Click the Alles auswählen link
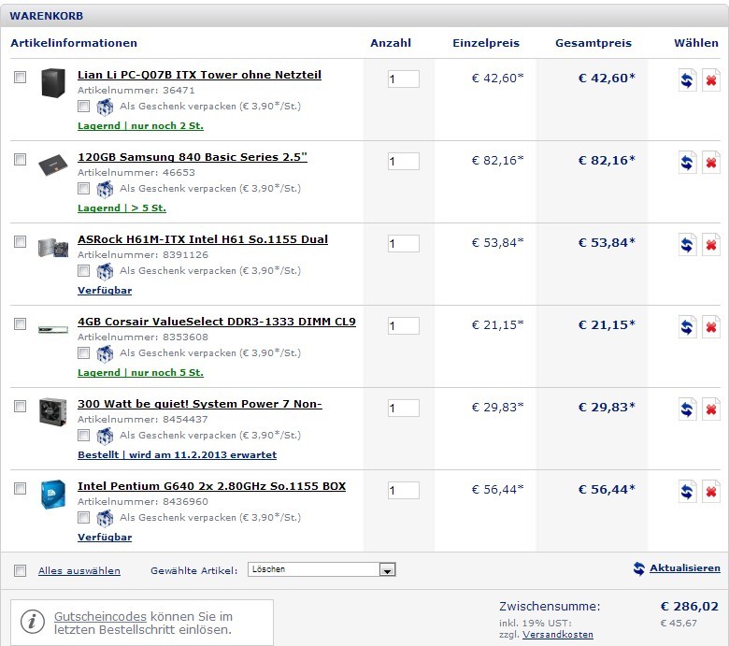The width and height of the screenshot is (729, 646). (x=79, y=570)
